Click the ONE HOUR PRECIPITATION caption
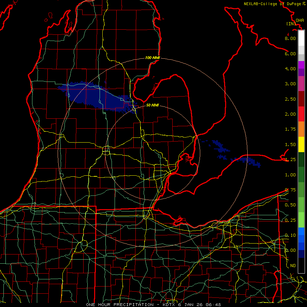Viewport: 307px width, 307px height. (x=120, y=305)
